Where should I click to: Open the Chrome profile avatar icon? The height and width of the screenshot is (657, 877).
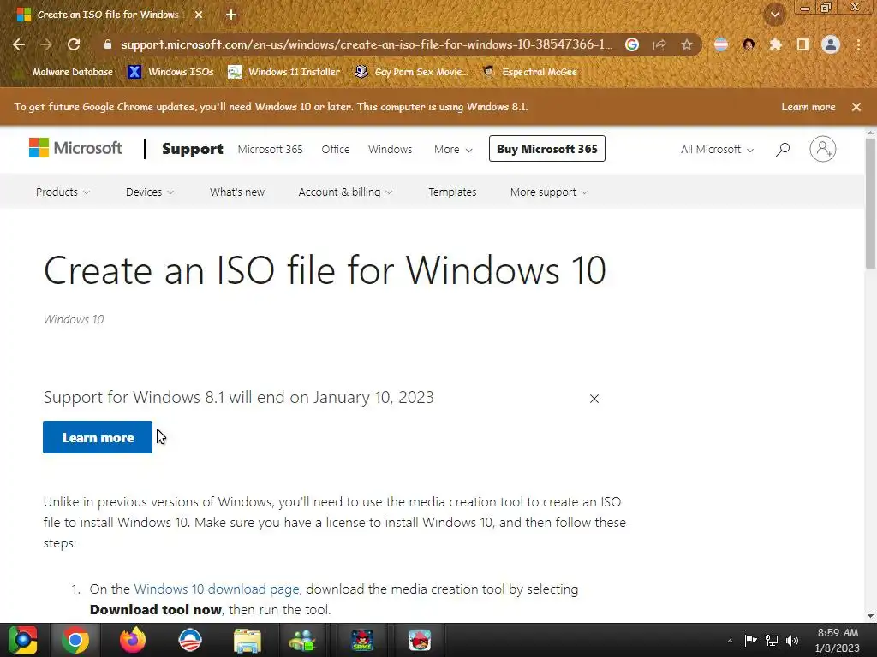831,44
